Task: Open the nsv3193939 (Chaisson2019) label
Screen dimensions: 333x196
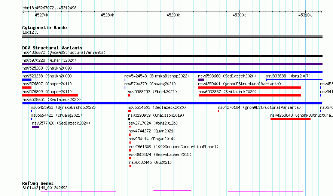Action: [156, 115]
